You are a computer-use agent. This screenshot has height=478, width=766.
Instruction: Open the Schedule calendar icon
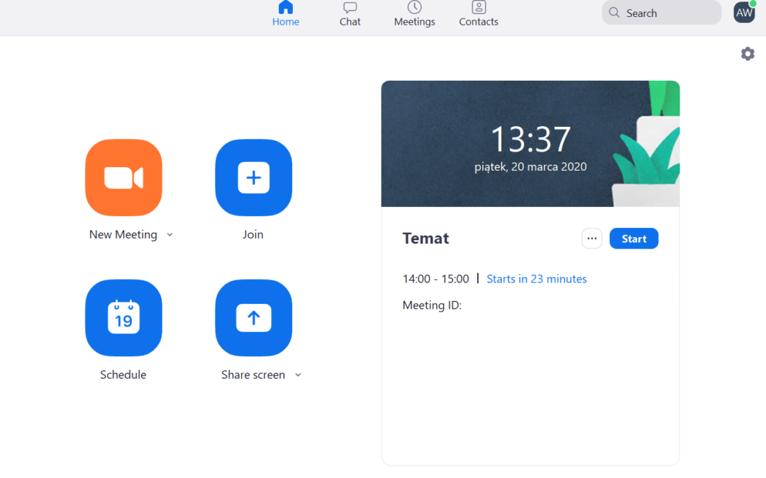point(123,317)
